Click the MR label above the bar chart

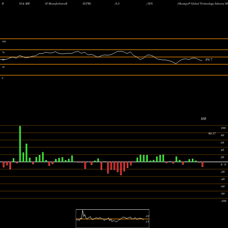tap(203, 119)
